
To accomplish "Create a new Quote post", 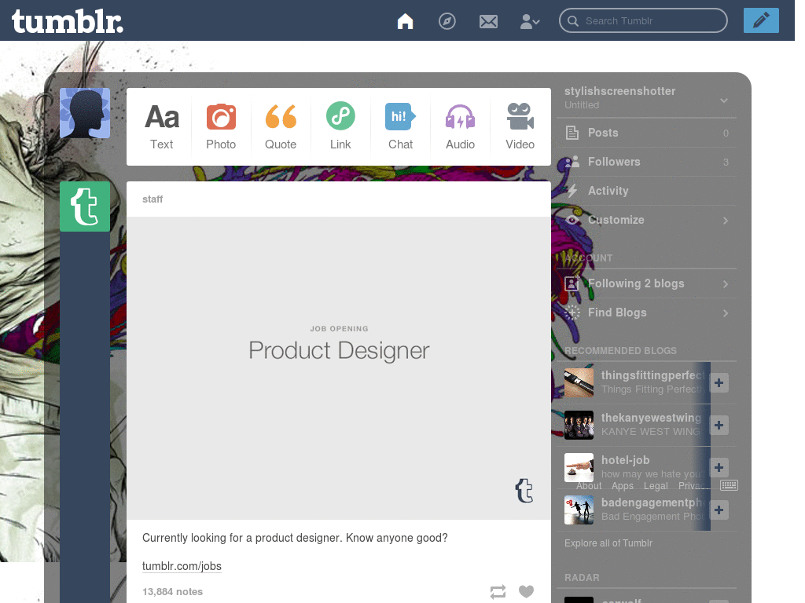I will [x=281, y=126].
